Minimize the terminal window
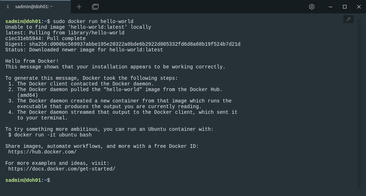This screenshot has height=196, width=366. click(331, 7)
